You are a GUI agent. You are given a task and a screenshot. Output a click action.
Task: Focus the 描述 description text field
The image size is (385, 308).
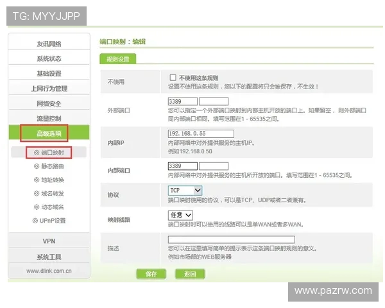[x=232, y=239]
